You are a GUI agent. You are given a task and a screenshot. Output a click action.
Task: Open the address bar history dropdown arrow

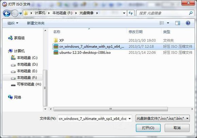tap(124, 13)
